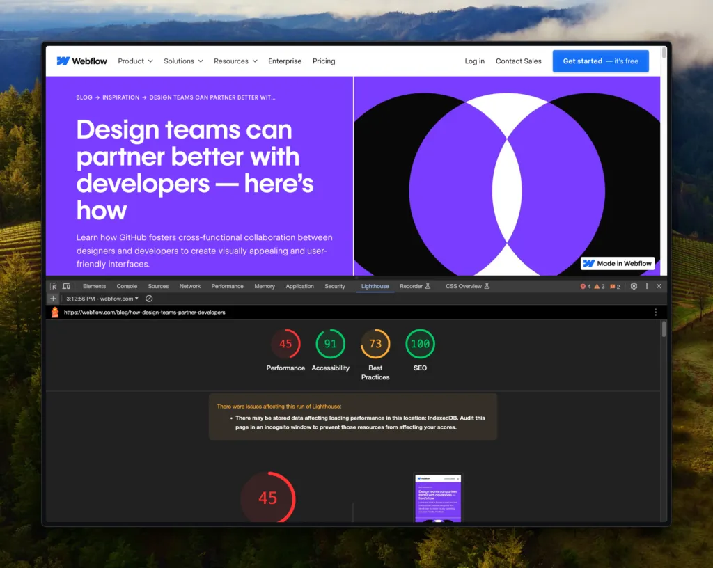Select the Lighthouse tab
Image resolution: width=713 pixels, height=568 pixels.
click(x=375, y=286)
